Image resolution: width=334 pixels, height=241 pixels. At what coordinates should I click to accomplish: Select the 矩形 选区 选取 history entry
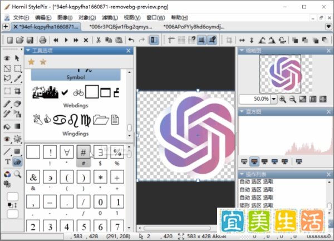coord(256,205)
